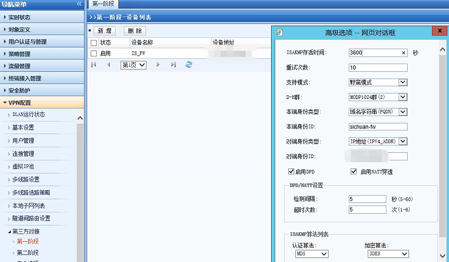
Task: Open 多线路选路策略 page
Action: [x=31, y=192]
